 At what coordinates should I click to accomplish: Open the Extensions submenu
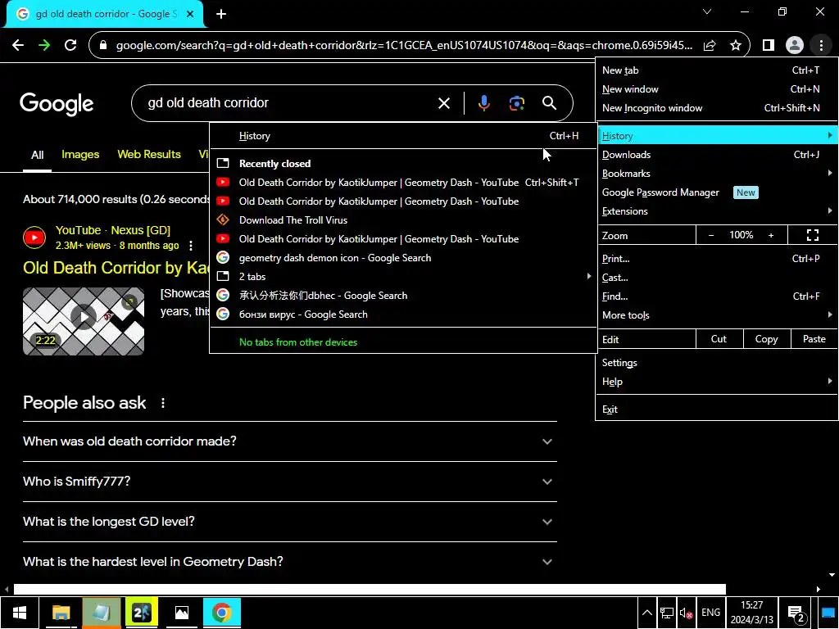coord(716,211)
